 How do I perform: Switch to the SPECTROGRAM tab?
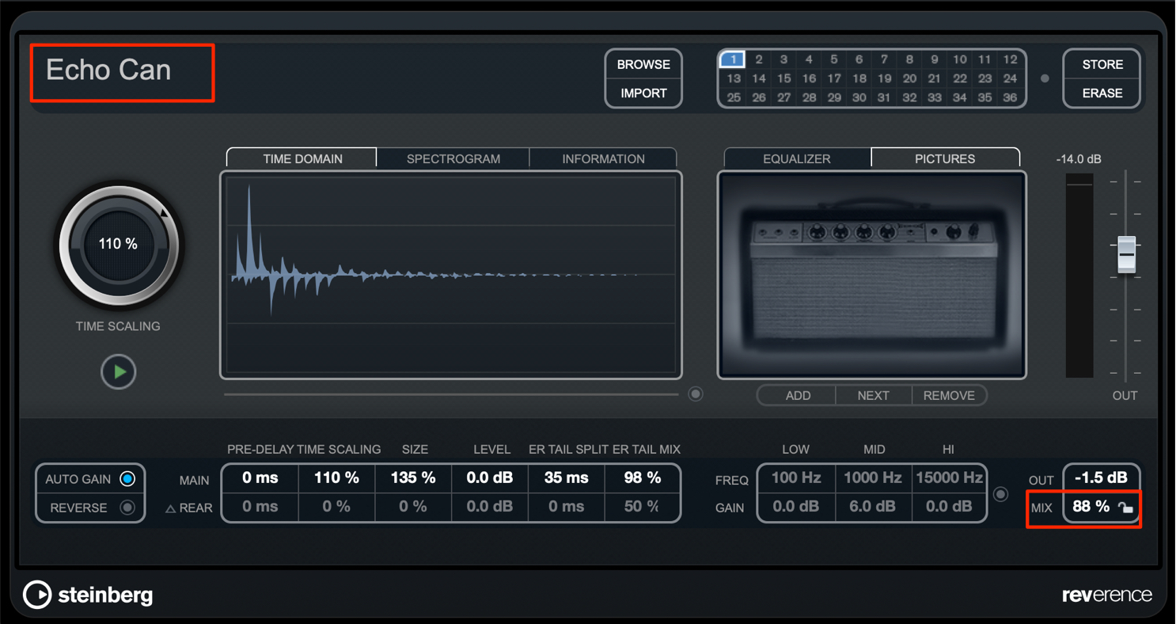(x=453, y=159)
